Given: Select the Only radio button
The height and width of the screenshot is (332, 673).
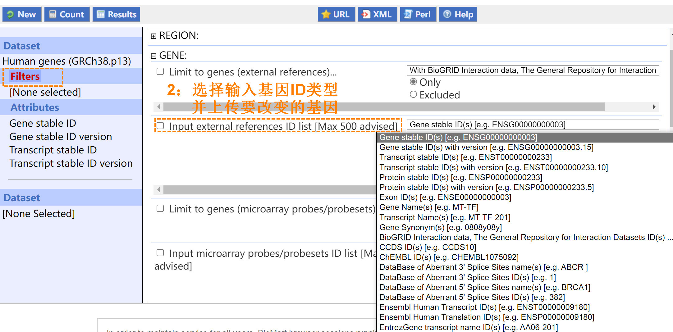Looking at the screenshot, I should click(x=413, y=82).
